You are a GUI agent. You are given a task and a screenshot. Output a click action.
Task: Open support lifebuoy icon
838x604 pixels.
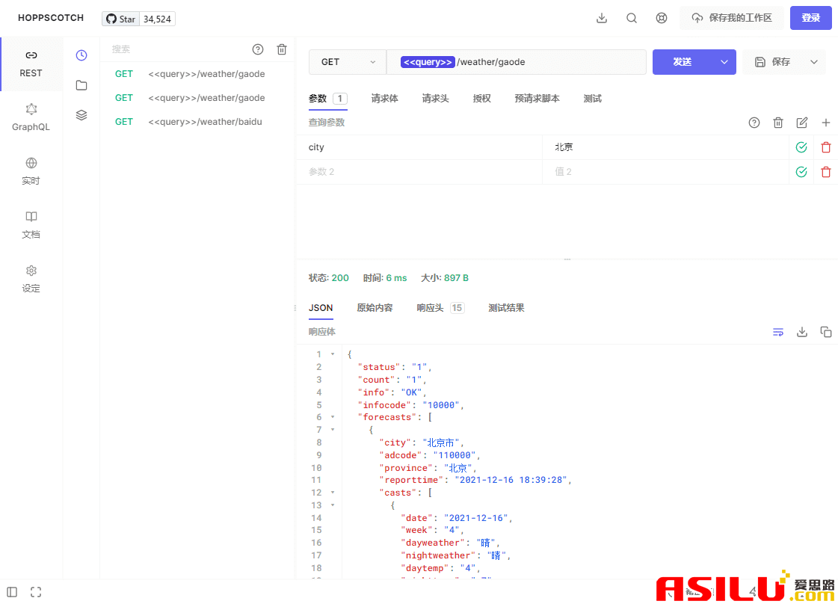pos(662,18)
